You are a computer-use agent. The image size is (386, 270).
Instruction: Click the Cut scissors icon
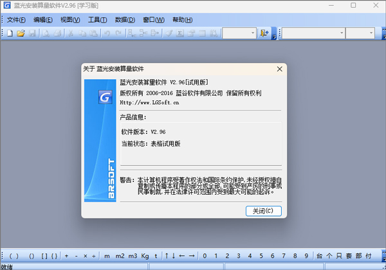pyautogui.click(x=71, y=33)
